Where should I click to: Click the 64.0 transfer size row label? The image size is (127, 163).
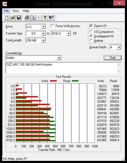click(x=12, y=113)
